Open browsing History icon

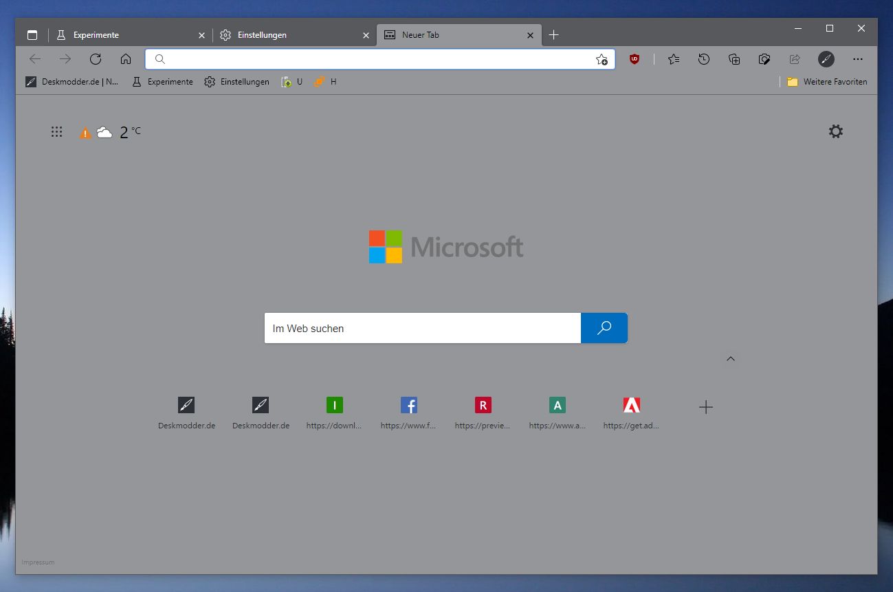click(704, 59)
